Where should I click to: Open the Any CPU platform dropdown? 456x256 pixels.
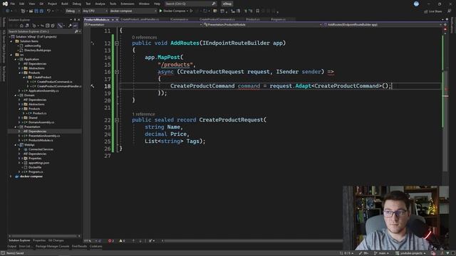[x=95, y=11]
